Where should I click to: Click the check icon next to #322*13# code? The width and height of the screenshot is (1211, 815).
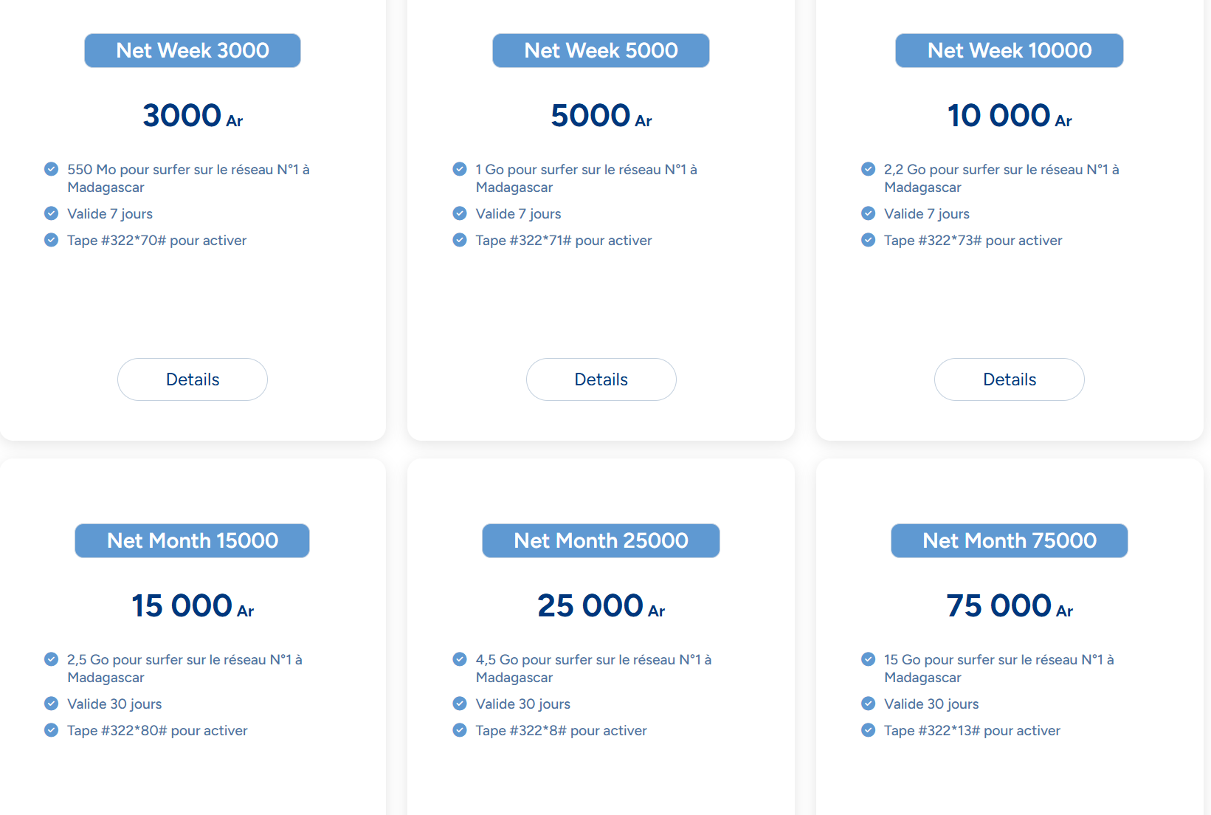[869, 730]
